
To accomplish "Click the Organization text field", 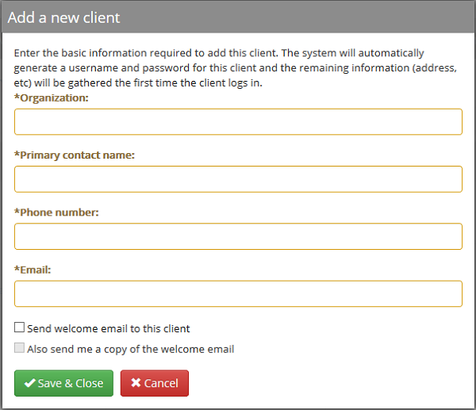I will pyautogui.click(x=238, y=122).
